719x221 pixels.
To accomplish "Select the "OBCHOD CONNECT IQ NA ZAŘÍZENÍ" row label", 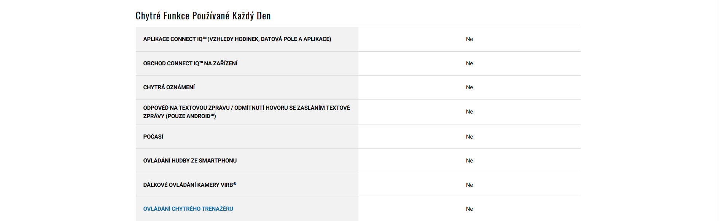I will pos(190,63).
